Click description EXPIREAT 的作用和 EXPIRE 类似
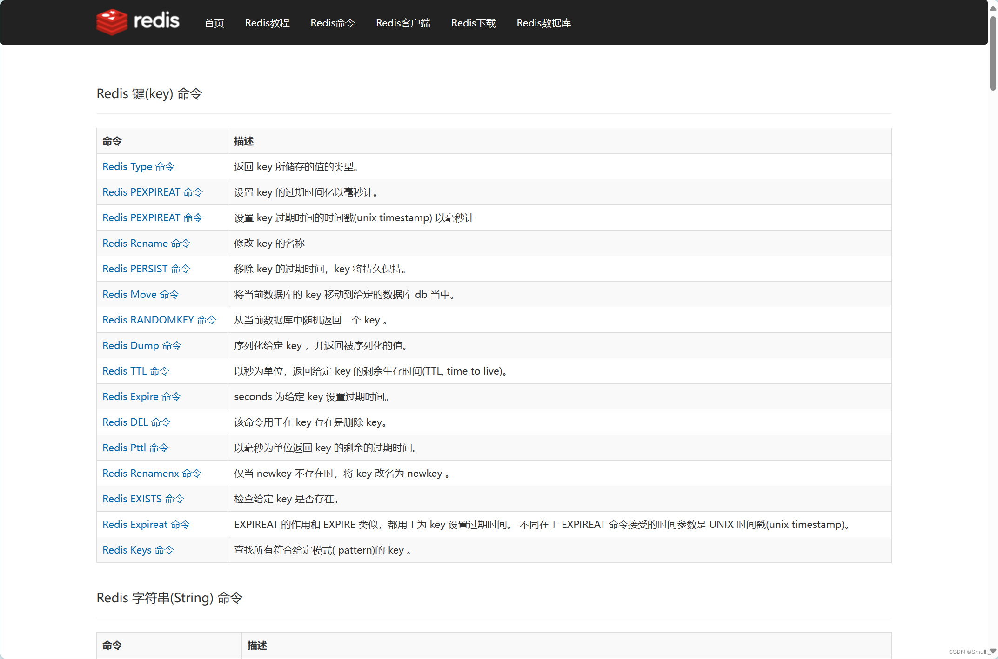 [x=543, y=524]
